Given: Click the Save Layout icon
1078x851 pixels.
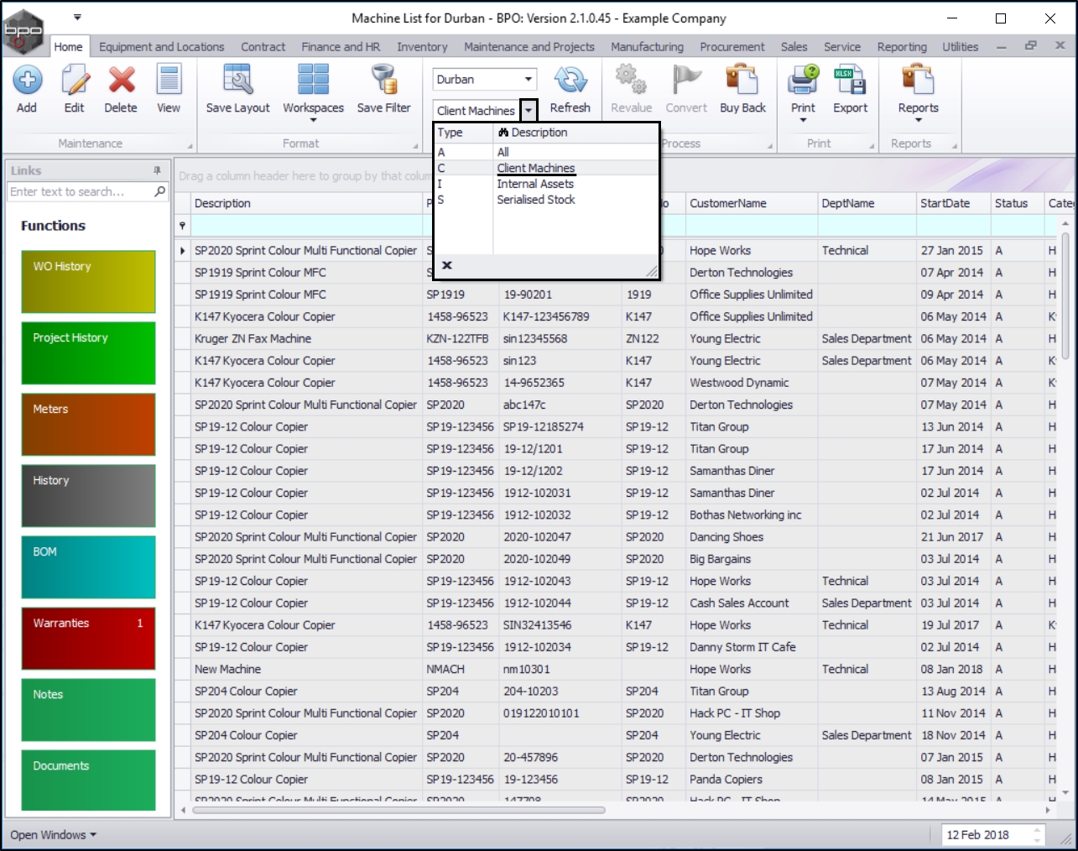Looking at the screenshot, I should pyautogui.click(x=238, y=81).
